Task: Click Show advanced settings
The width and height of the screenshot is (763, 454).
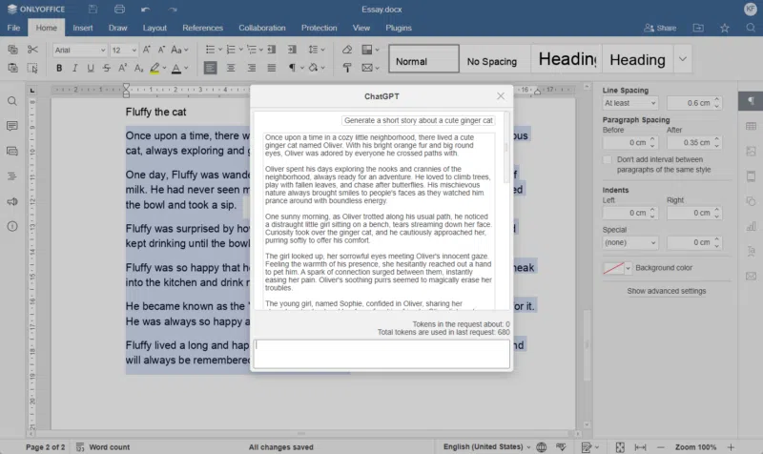Action: pos(666,291)
